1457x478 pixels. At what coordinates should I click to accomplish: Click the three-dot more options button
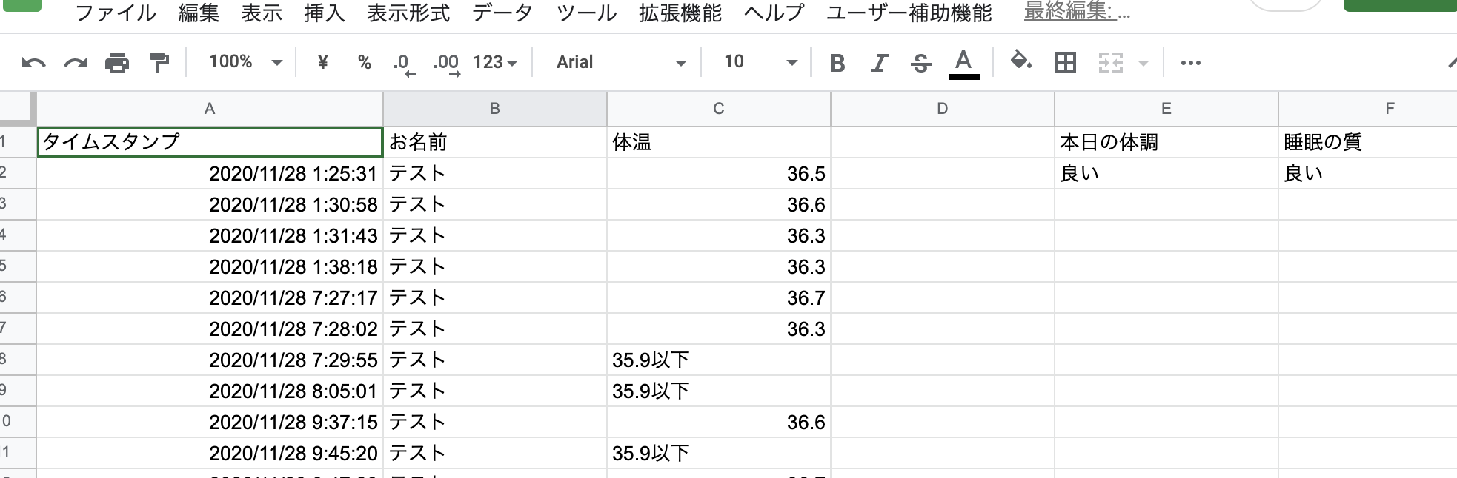click(1190, 63)
